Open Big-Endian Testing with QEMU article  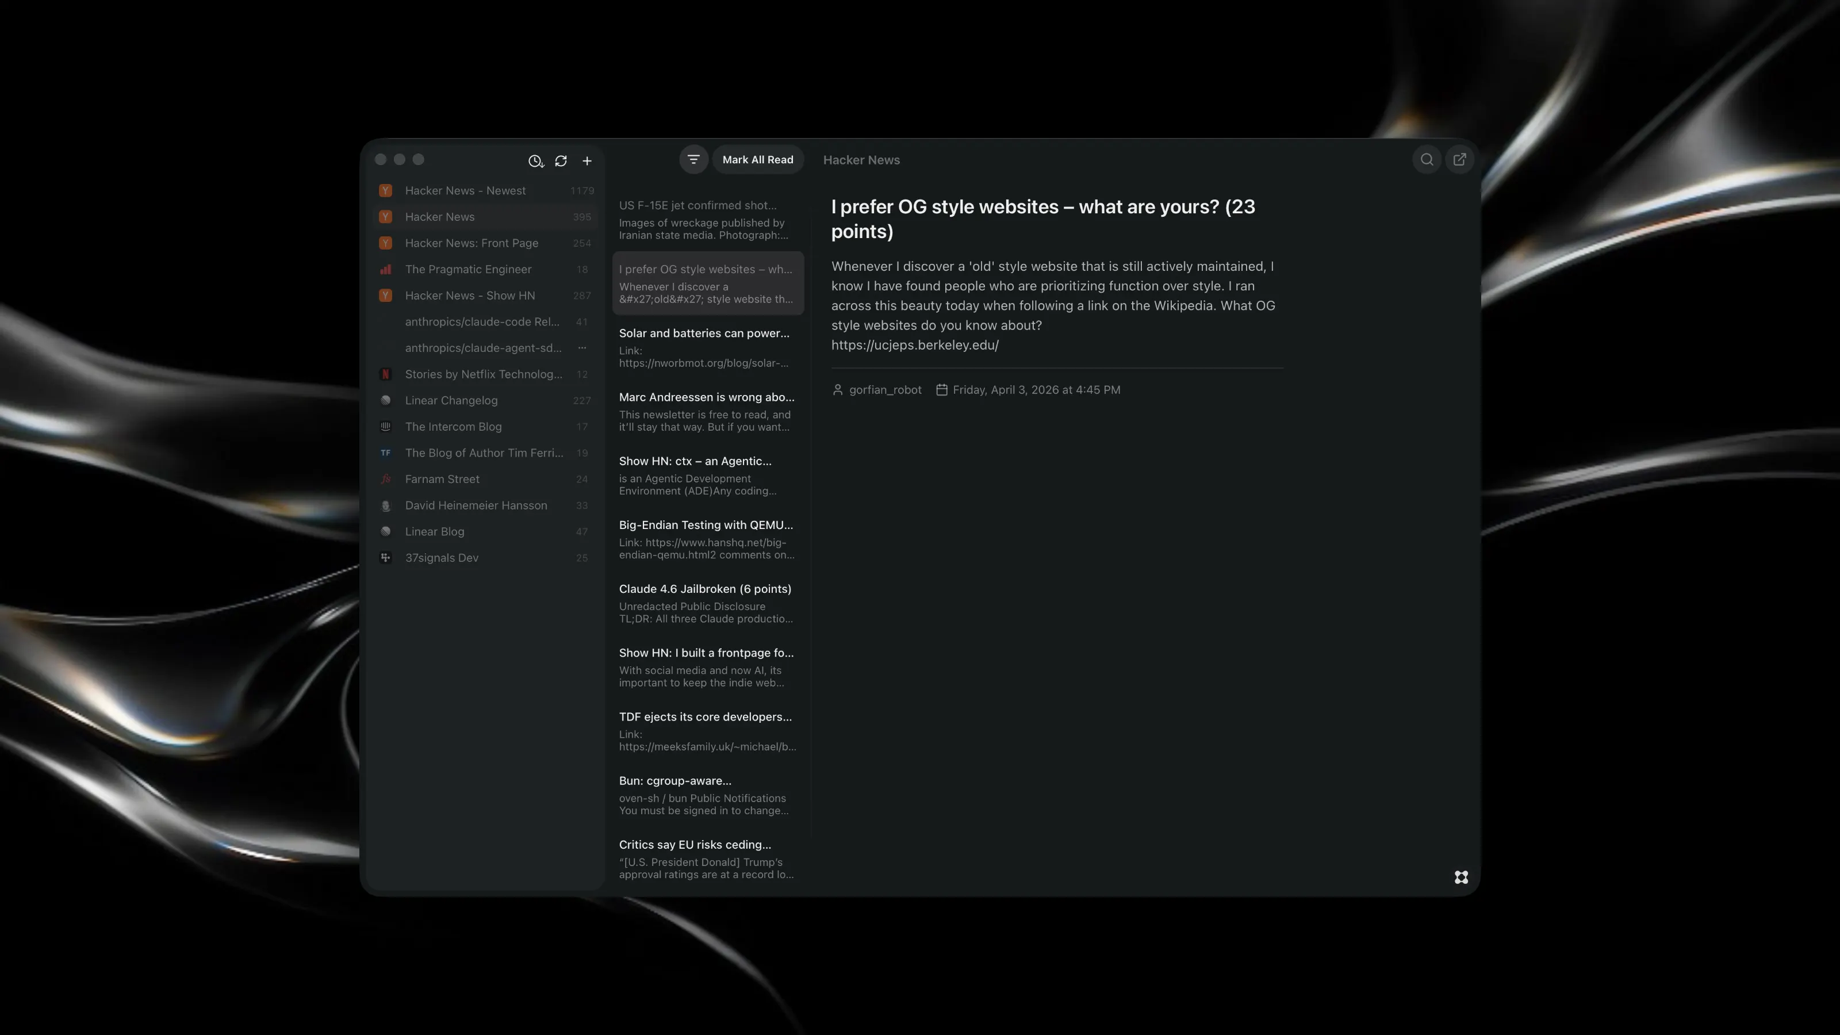(708, 539)
